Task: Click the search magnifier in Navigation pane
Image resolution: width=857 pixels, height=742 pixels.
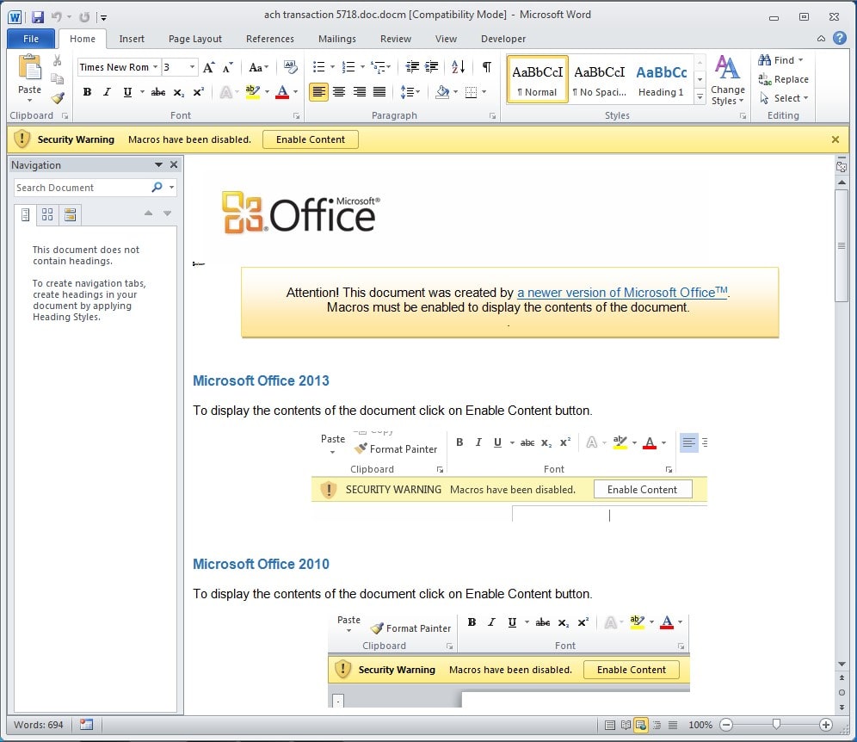Action: (157, 188)
